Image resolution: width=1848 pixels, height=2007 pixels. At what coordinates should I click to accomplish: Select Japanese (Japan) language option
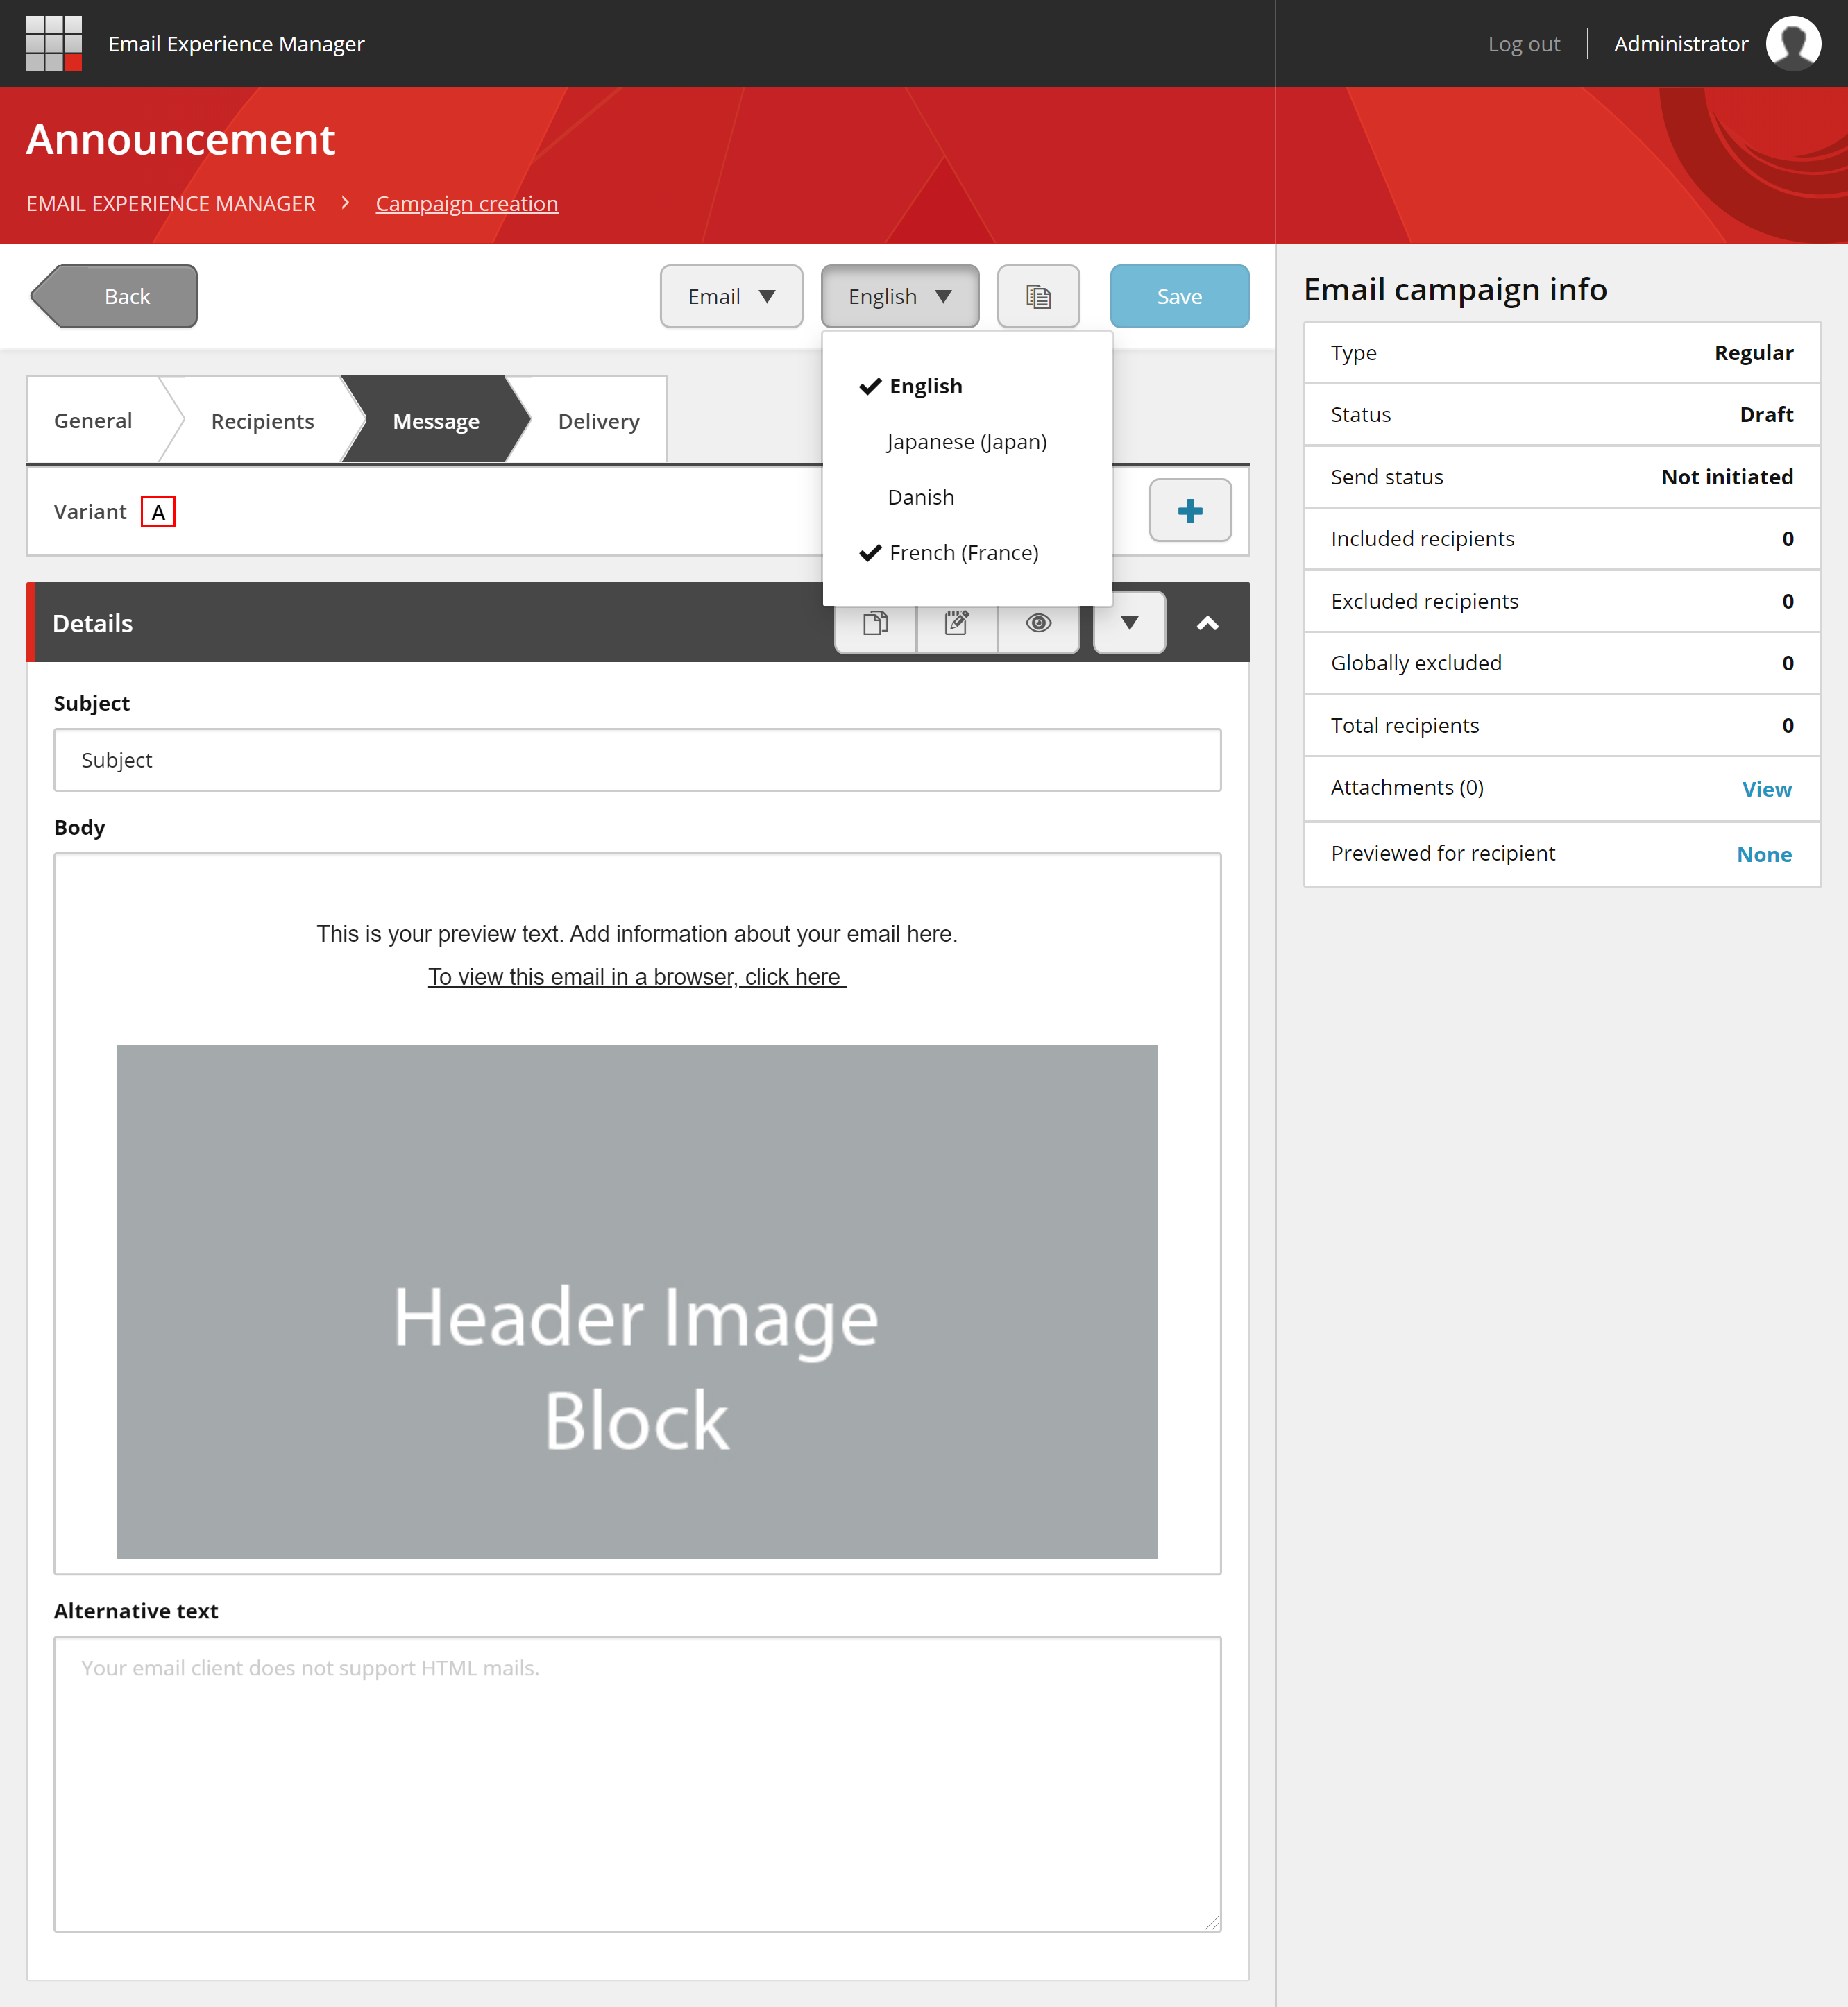coord(966,441)
